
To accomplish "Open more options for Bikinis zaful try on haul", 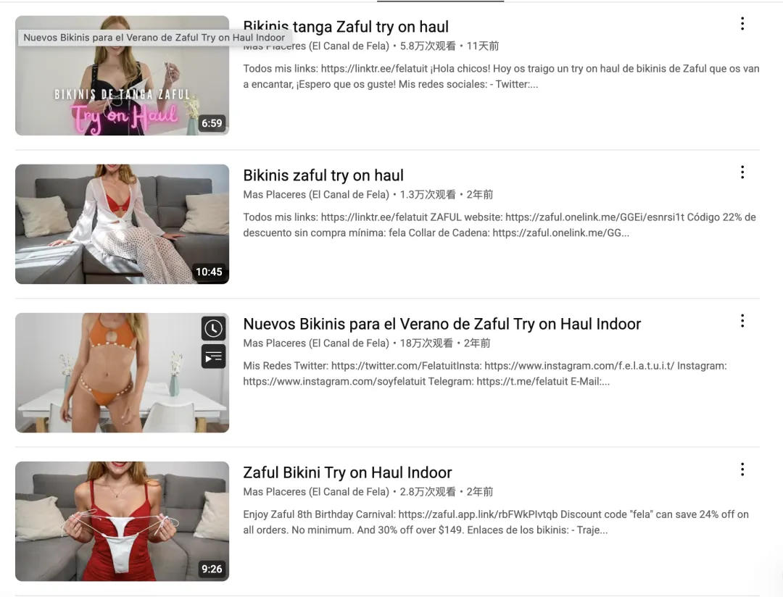I will (742, 172).
